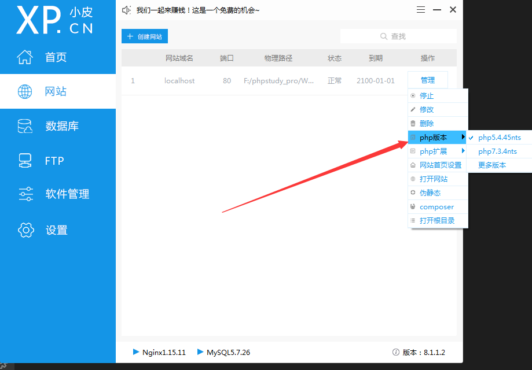Click the globe icon next to 打开网站

413,179
